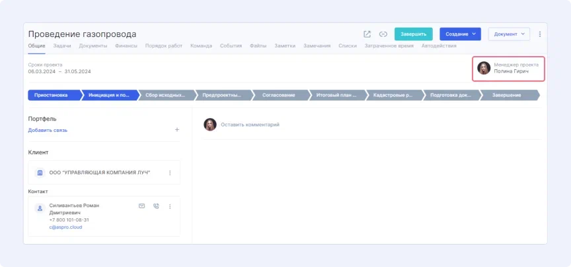
Task: Select the Приостановка stage
Action: 52,95
